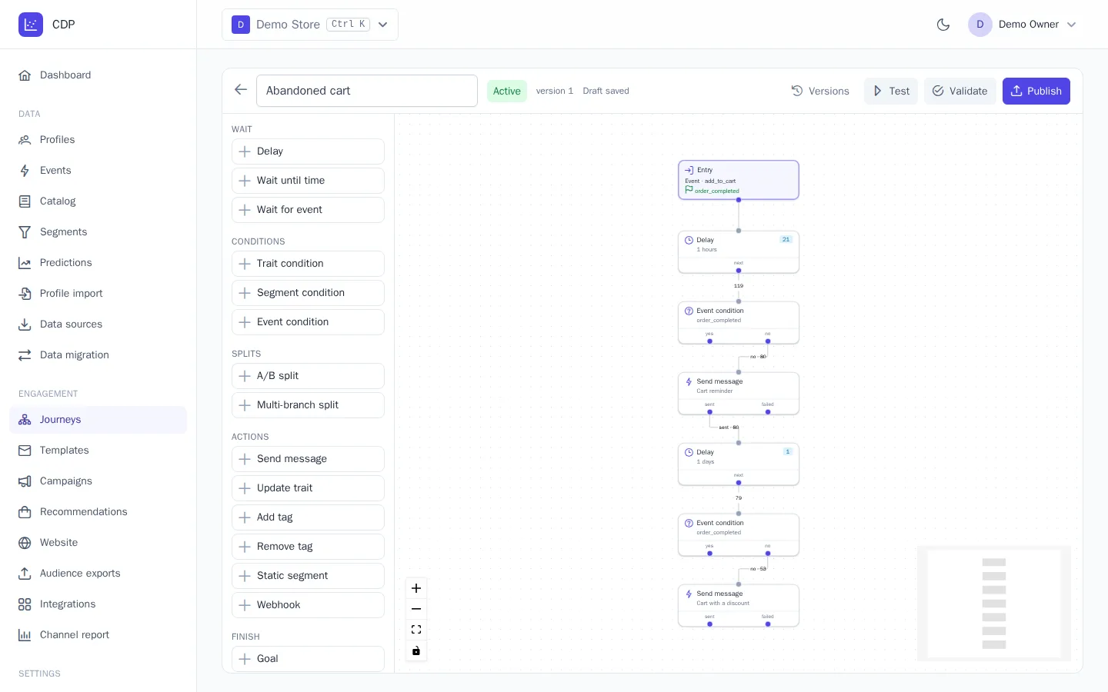Click the canvas minimap thumbnail
Image resolution: width=1108 pixels, height=692 pixels.
994,604
